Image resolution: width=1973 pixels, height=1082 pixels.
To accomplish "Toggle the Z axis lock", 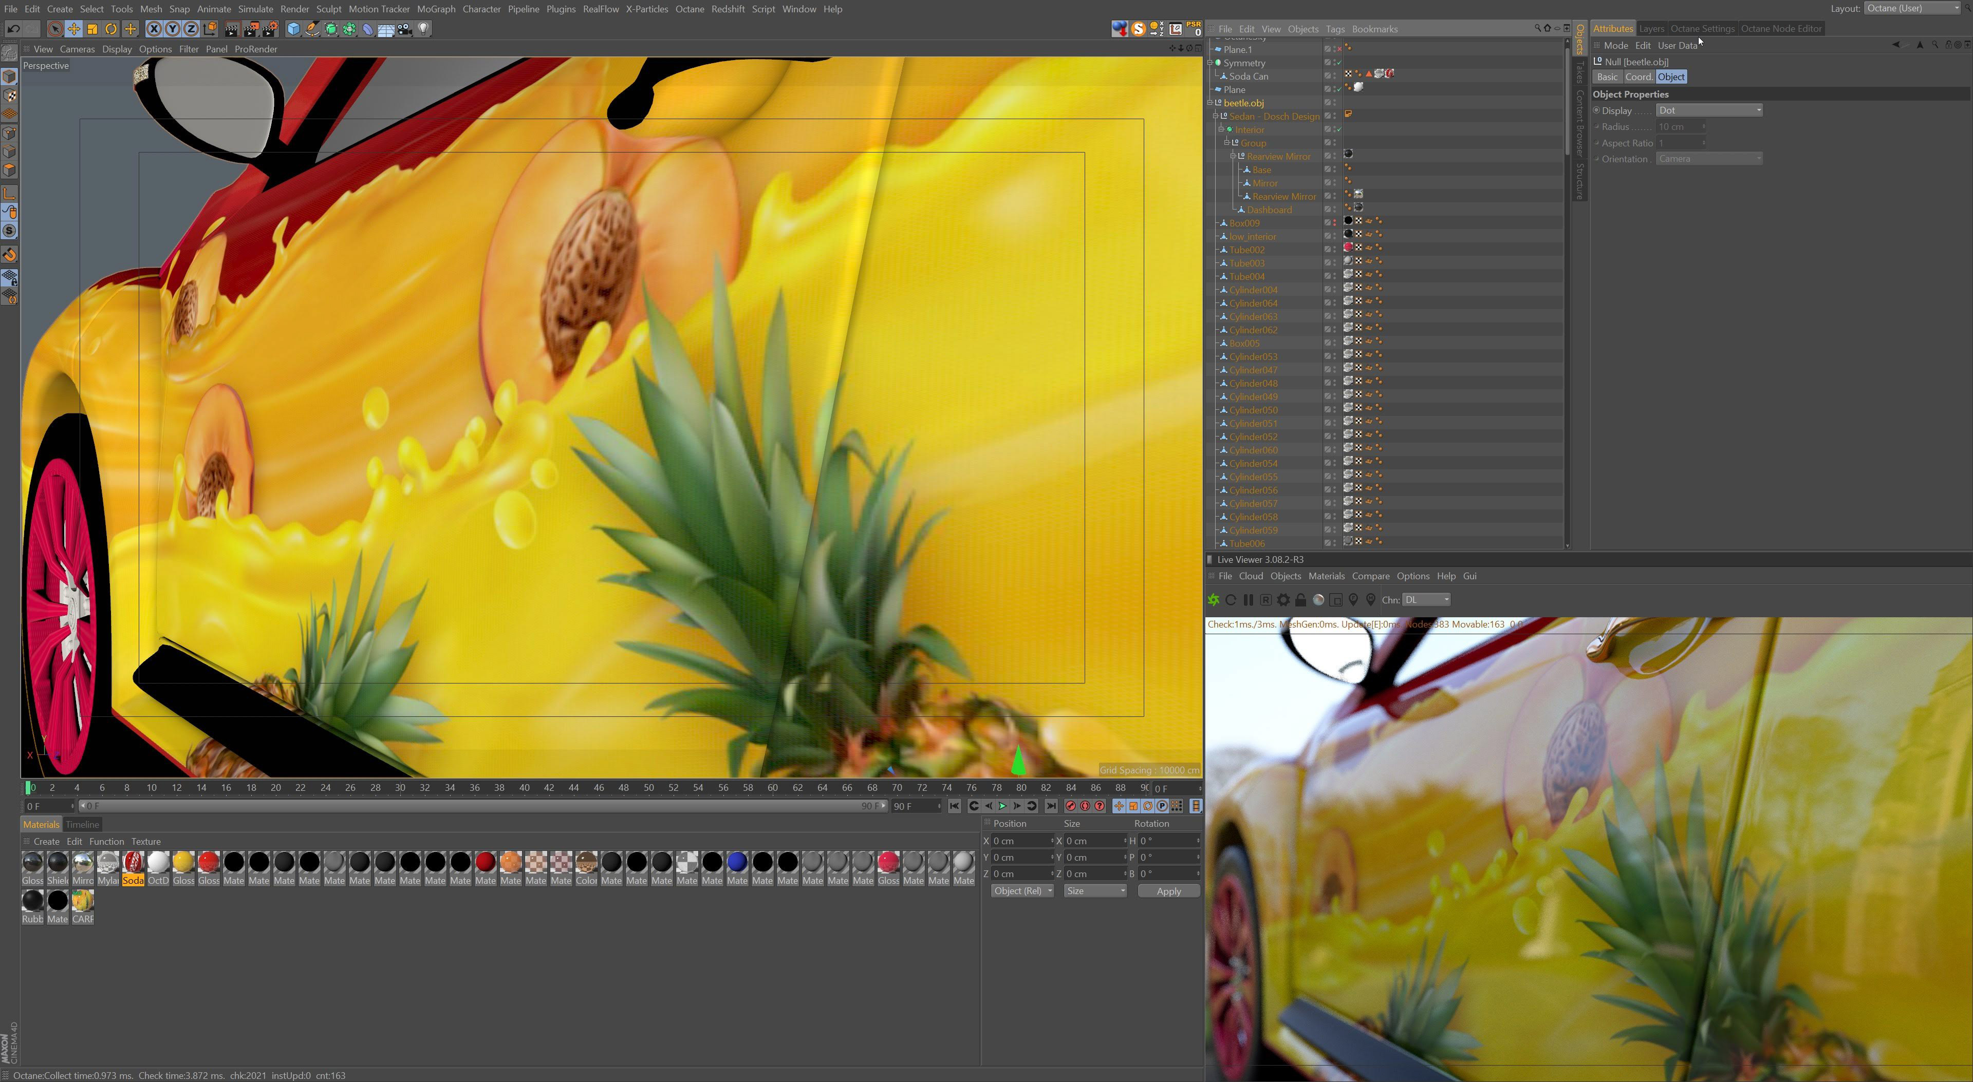I will coord(191,29).
